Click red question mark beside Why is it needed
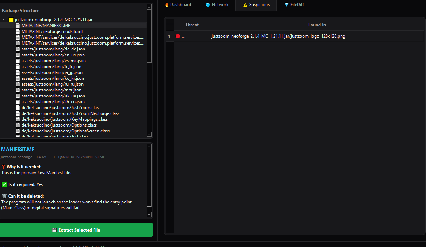 3,167
